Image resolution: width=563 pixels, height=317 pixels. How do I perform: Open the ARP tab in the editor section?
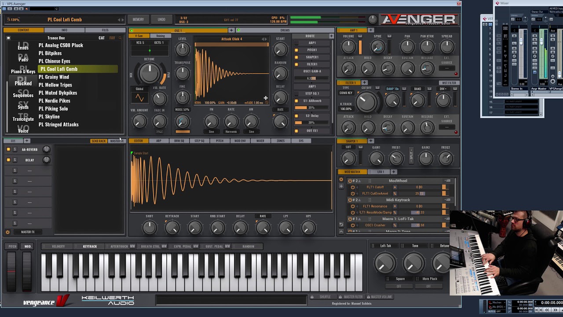[x=159, y=141]
